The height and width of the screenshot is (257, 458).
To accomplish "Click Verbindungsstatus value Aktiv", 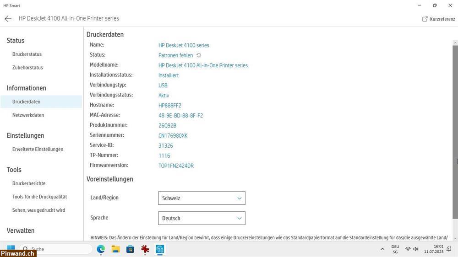I will 164,96.
